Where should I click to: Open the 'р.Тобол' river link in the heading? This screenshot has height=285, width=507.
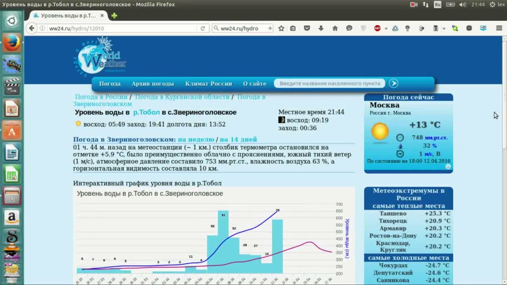(x=147, y=112)
